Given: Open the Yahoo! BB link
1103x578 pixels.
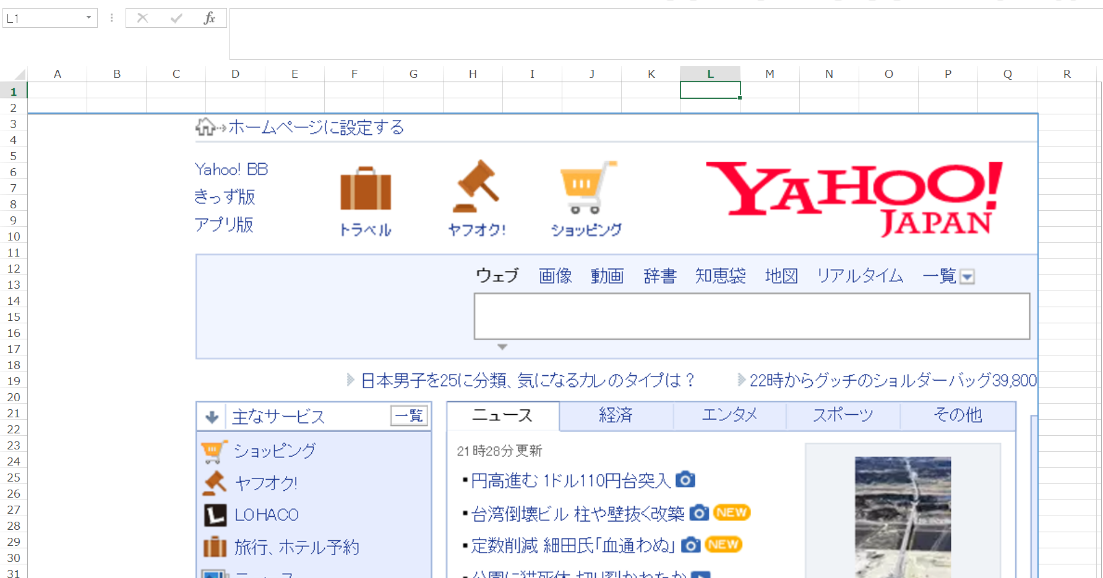Looking at the screenshot, I should coord(231,169).
